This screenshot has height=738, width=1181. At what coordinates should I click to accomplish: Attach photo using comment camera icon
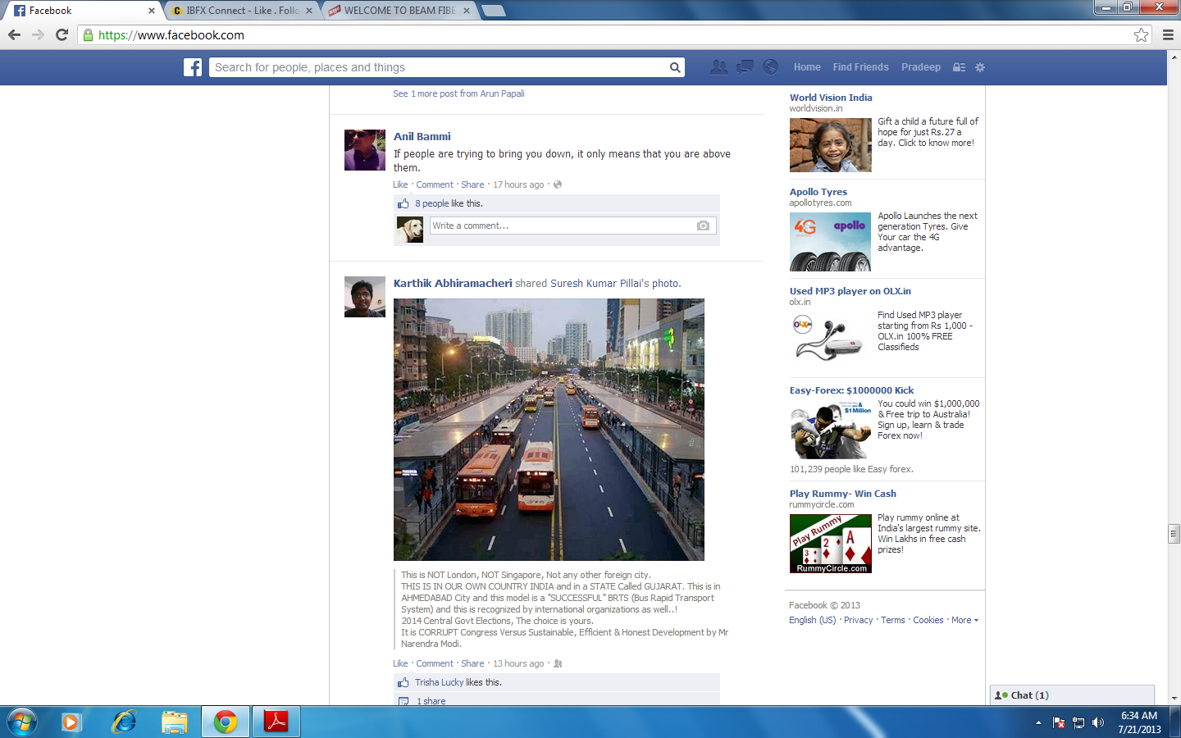click(703, 225)
